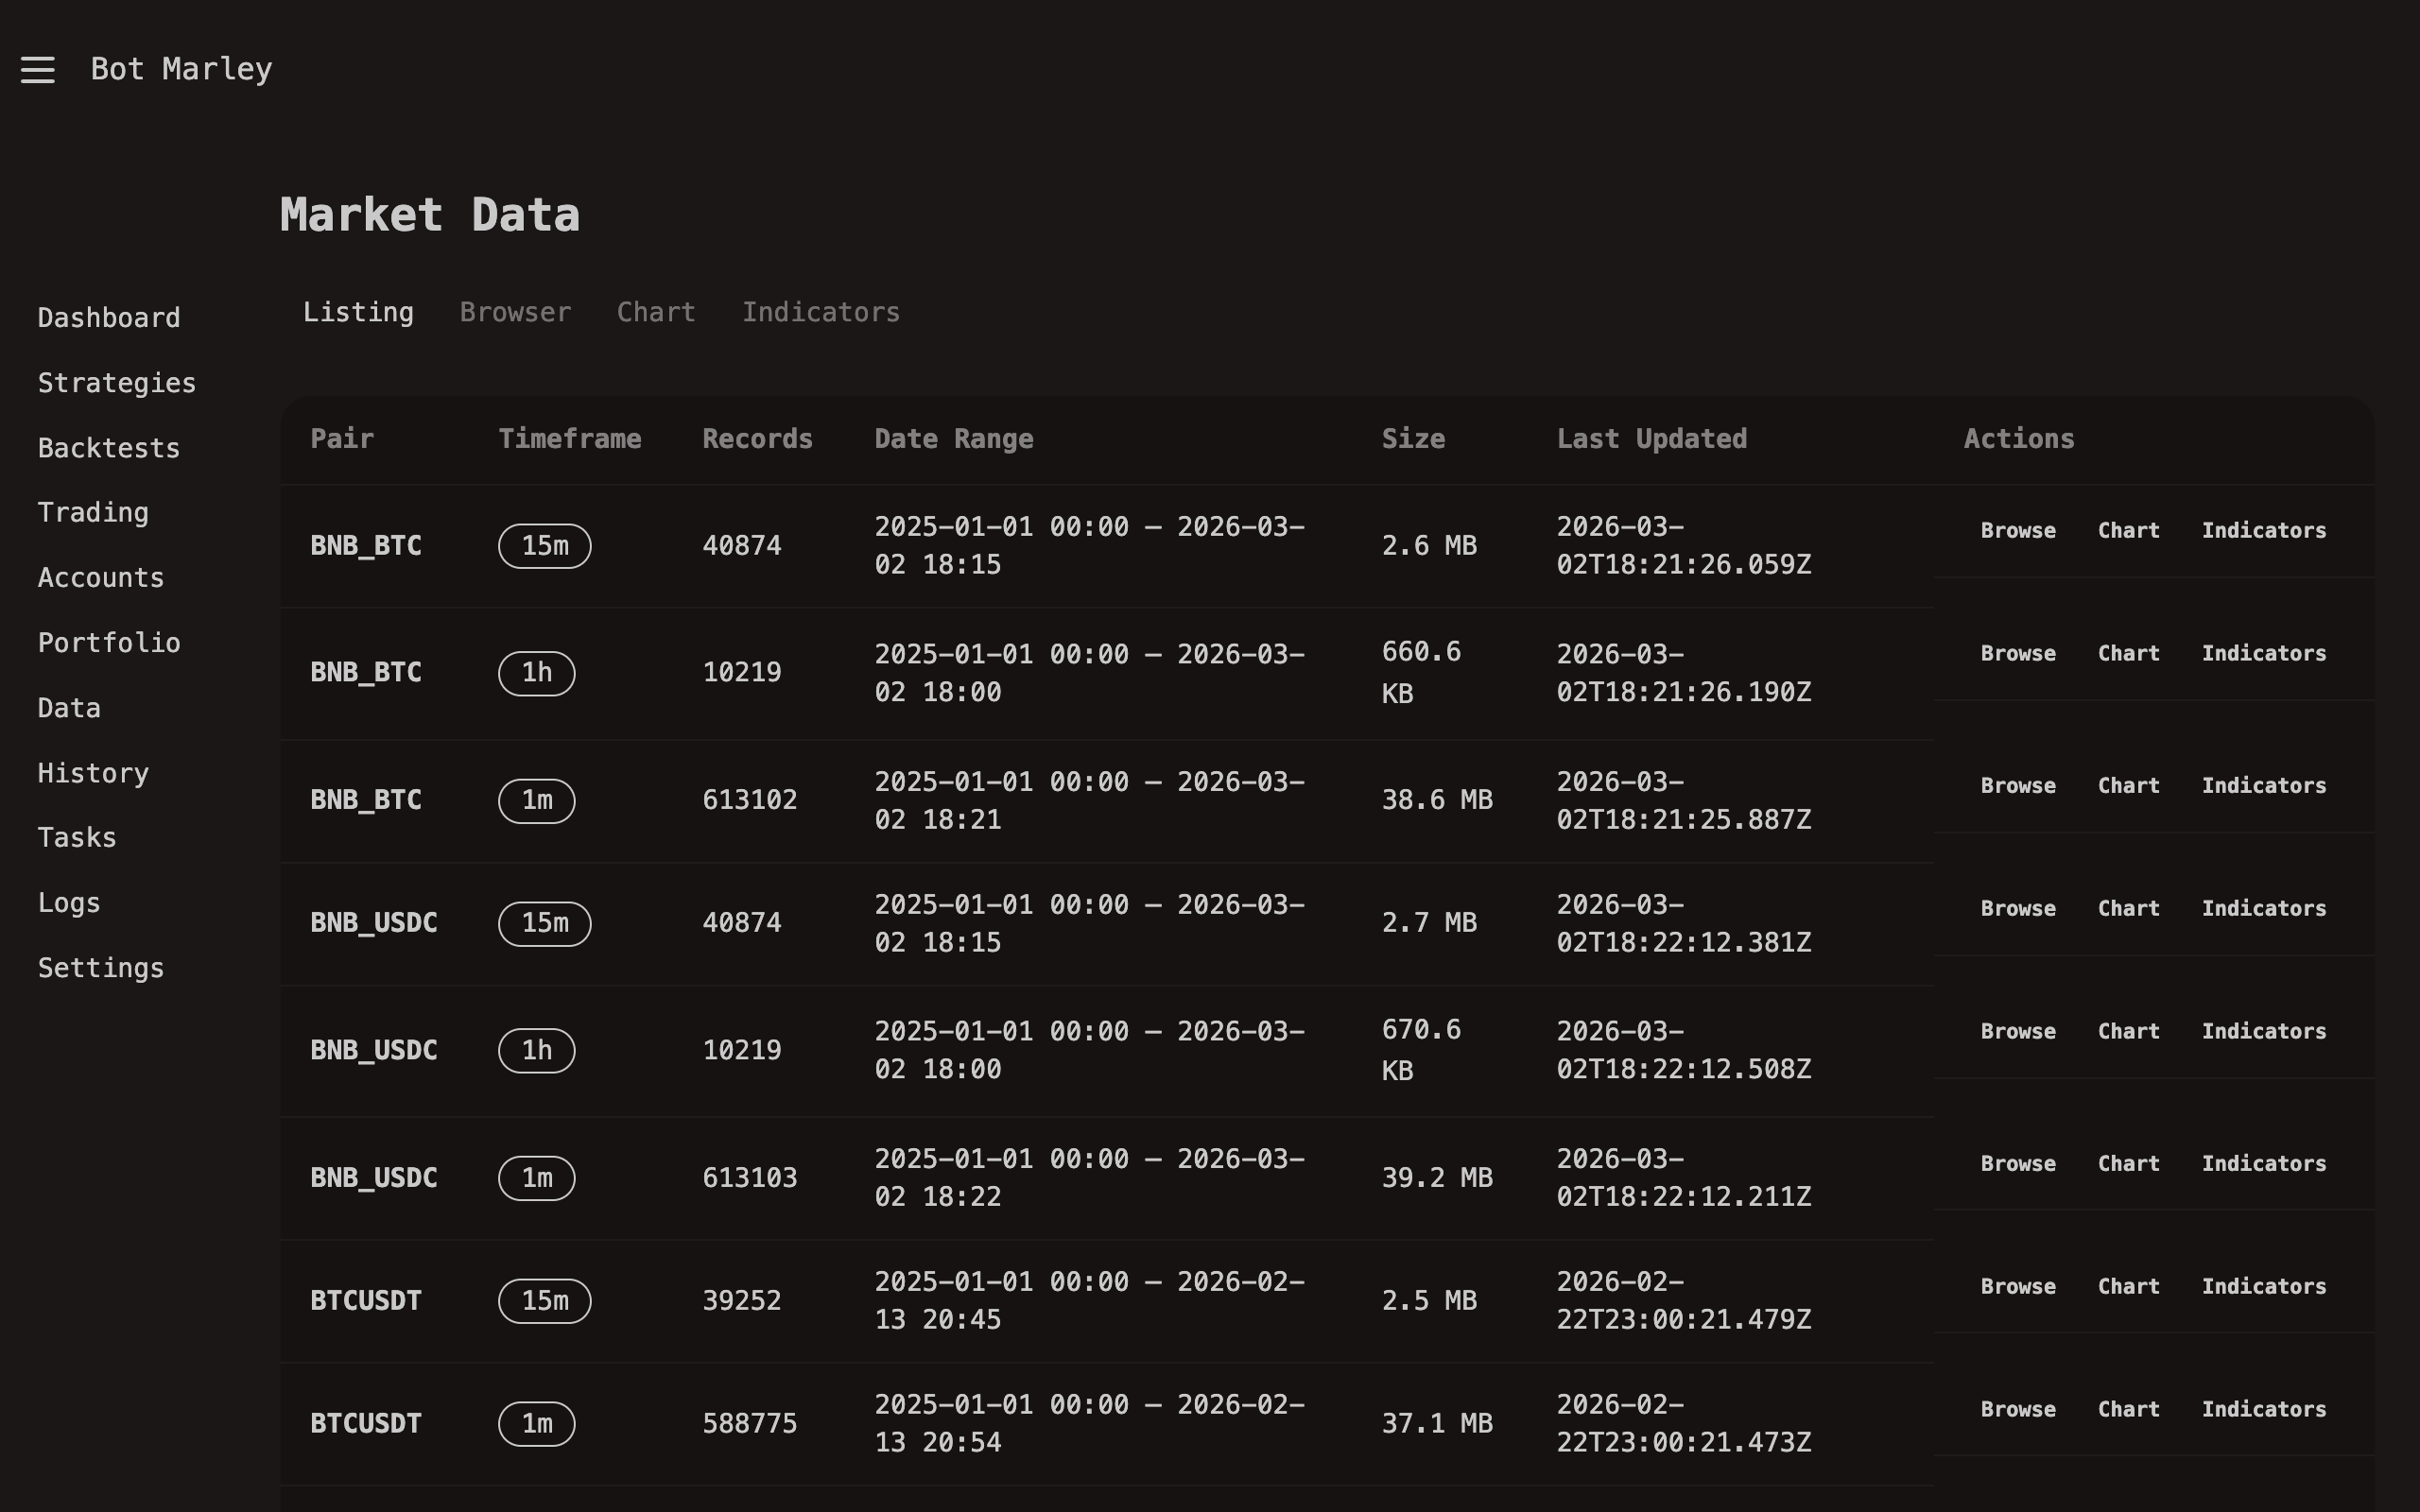View the Portfolio section
This screenshot has height=1512, width=2420.
pos(109,642)
